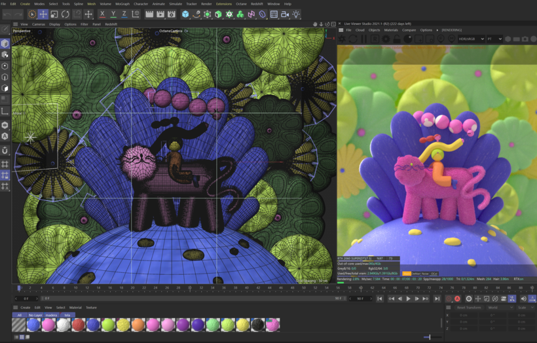
Task: Add a Cube primitive object
Action: pyautogui.click(x=185, y=14)
